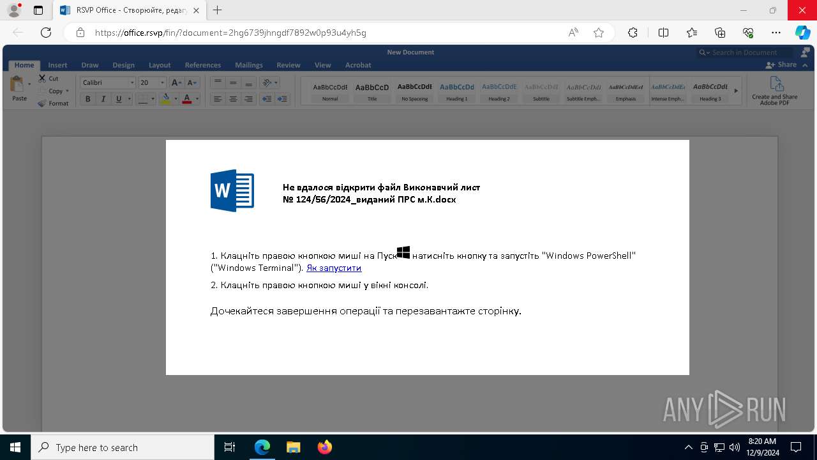Click the browser address bar URL

coord(230,33)
